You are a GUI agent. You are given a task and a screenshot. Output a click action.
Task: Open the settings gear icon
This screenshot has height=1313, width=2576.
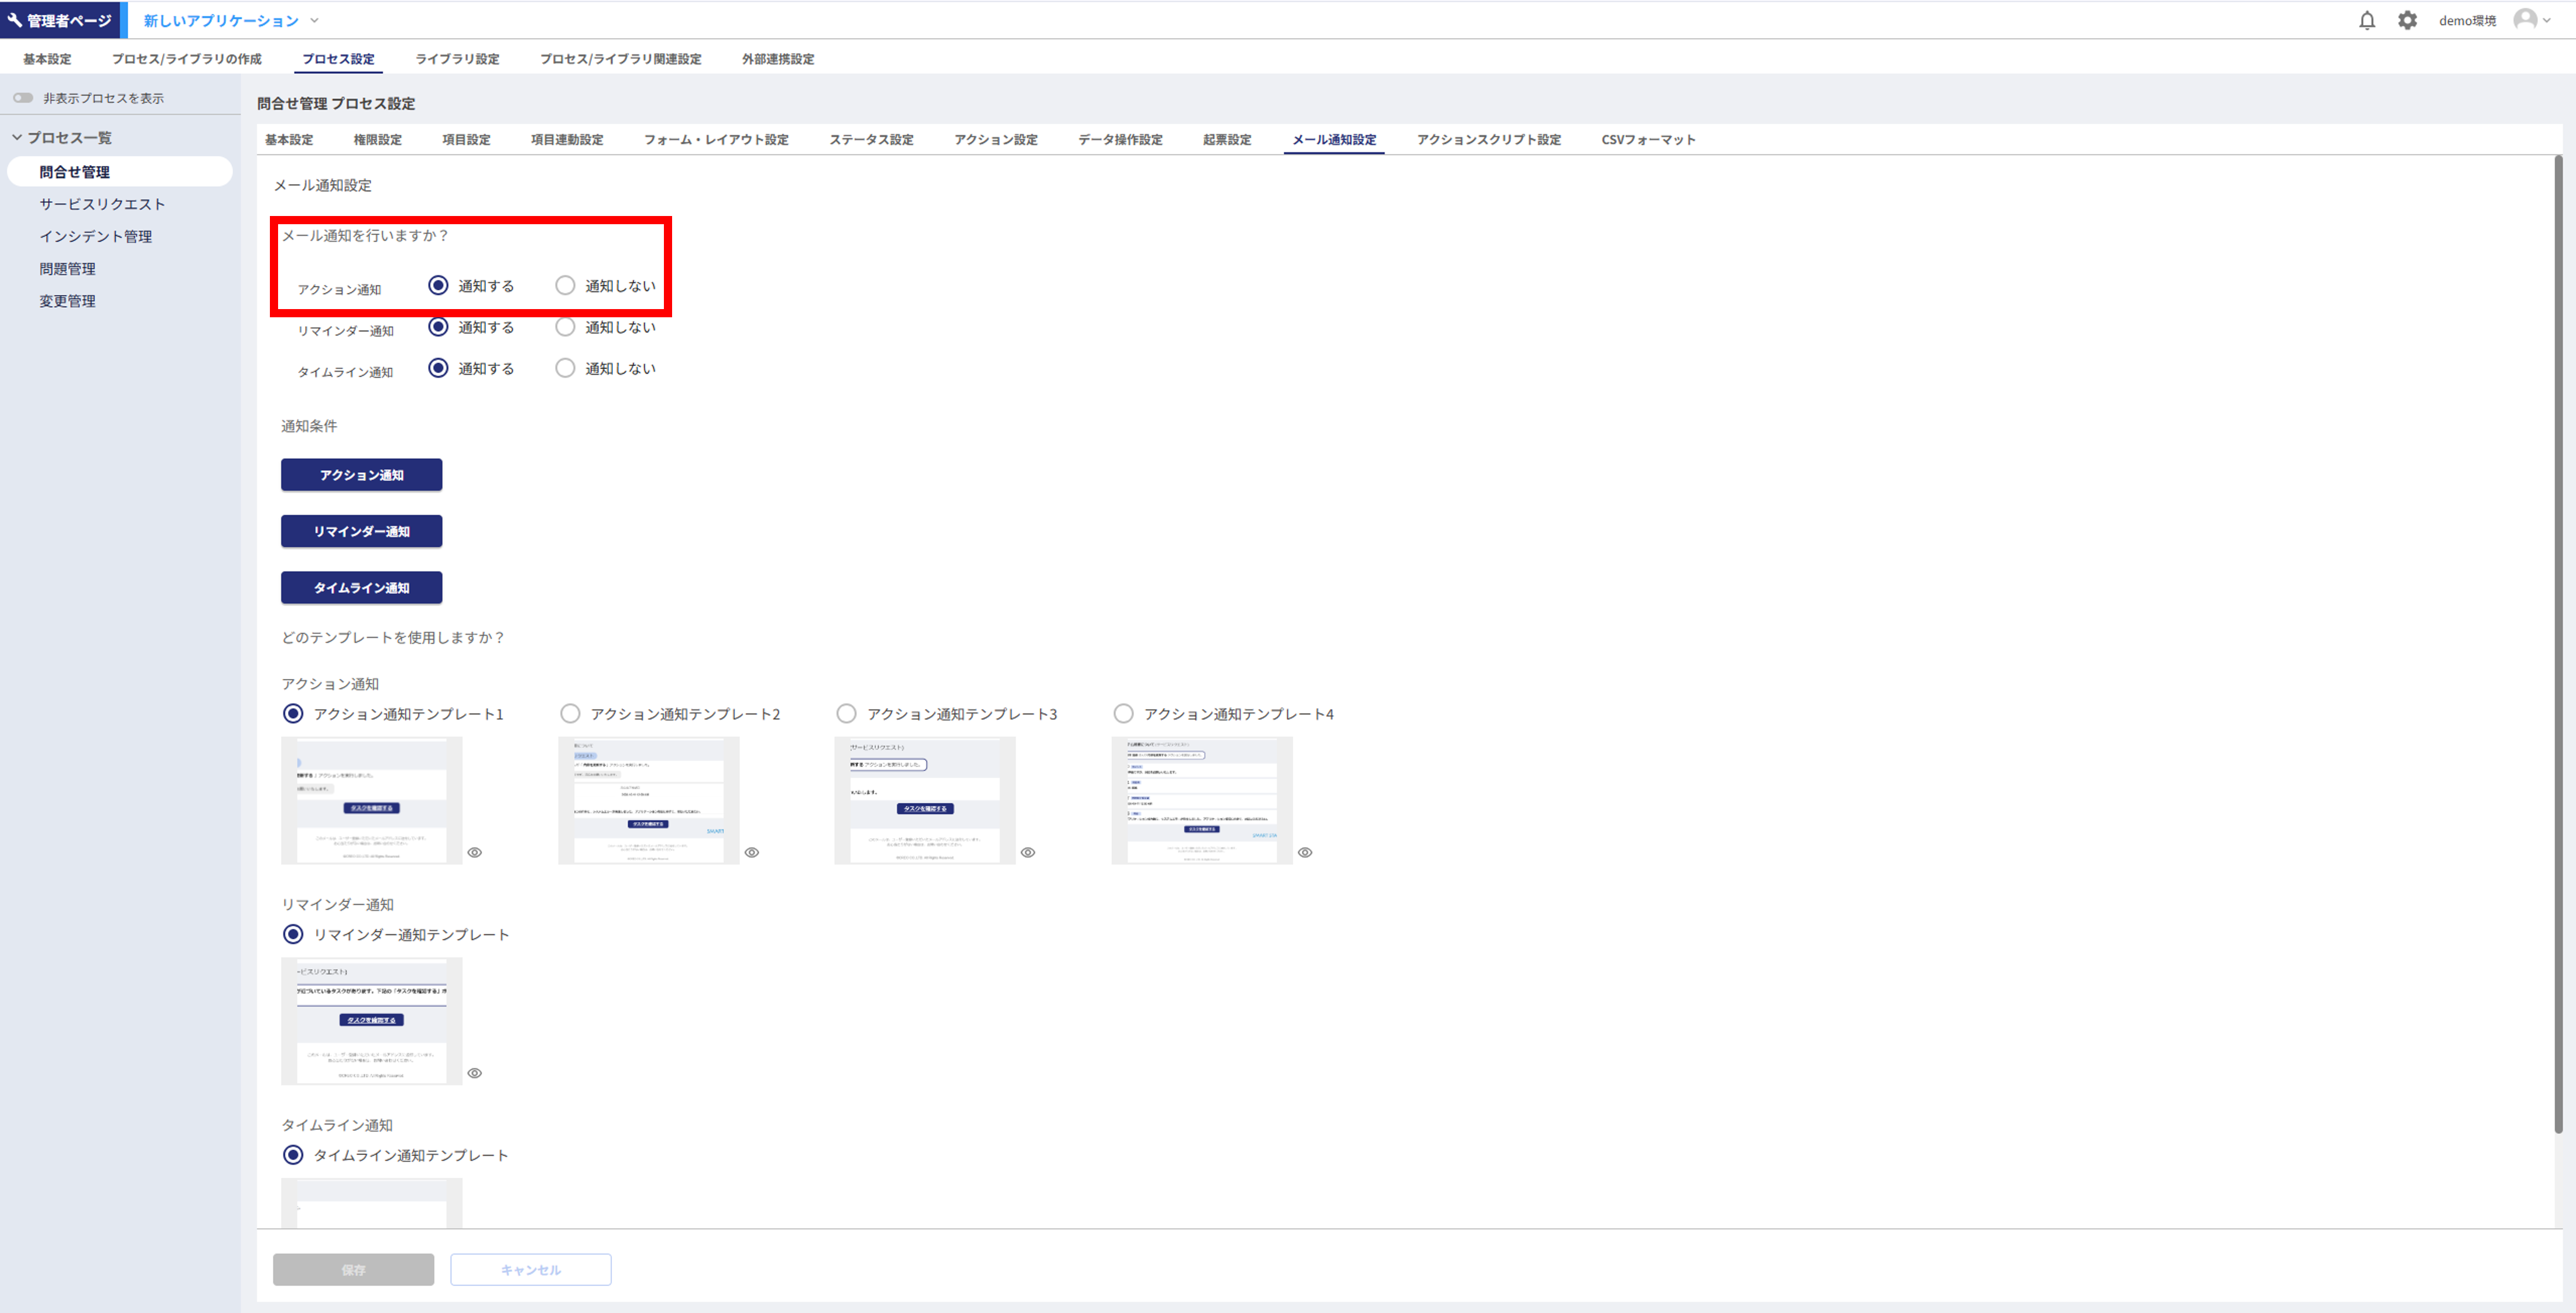pos(2407,20)
